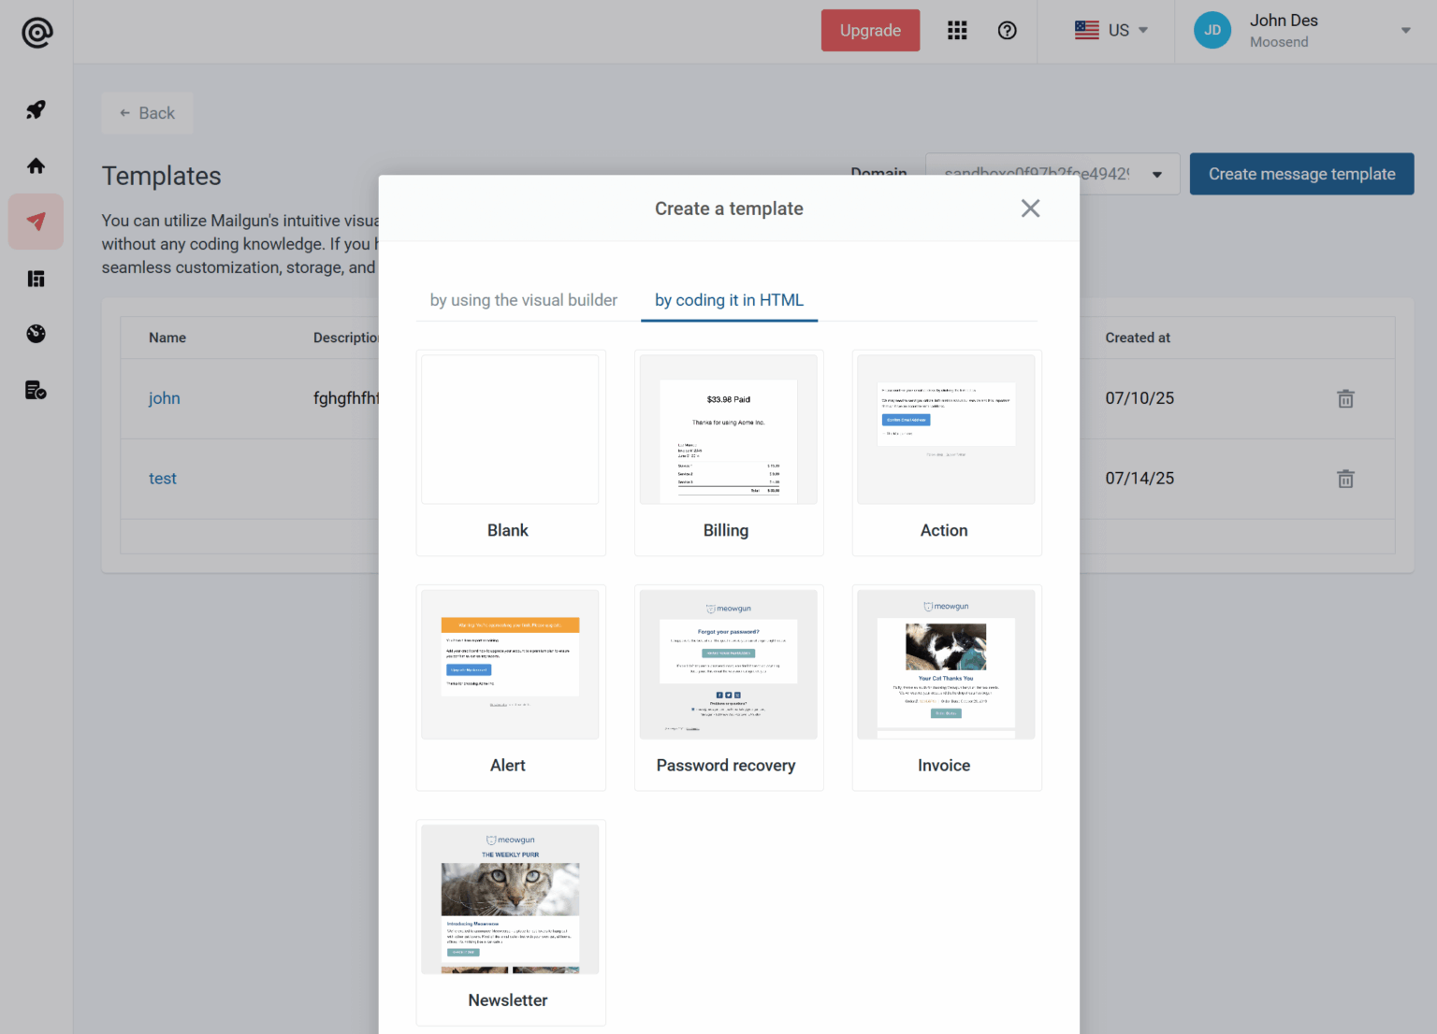1437x1034 pixels.
Task: Open the Validations document icon in sidebar
Action: tap(36, 390)
